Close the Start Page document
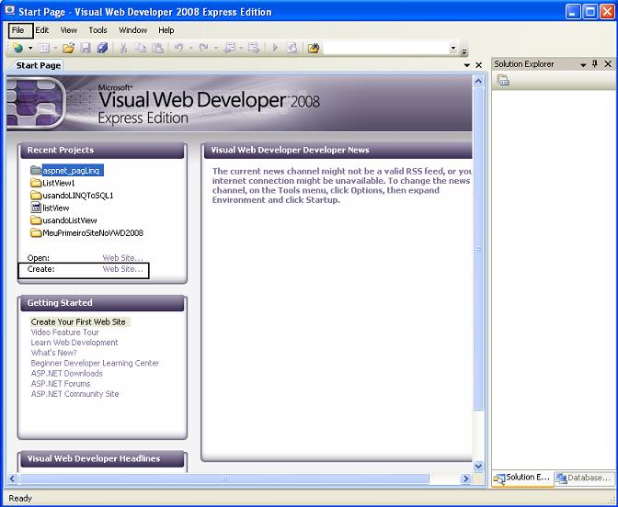 [478, 65]
